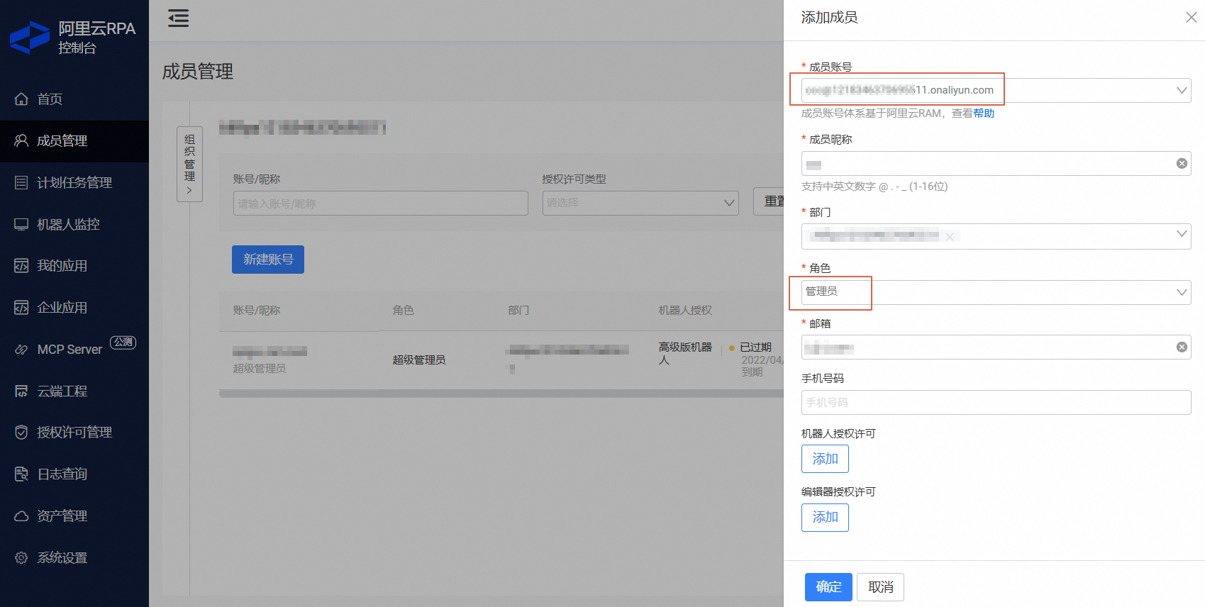Open 计划任务管理 page

pyautogui.click(x=74, y=183)
